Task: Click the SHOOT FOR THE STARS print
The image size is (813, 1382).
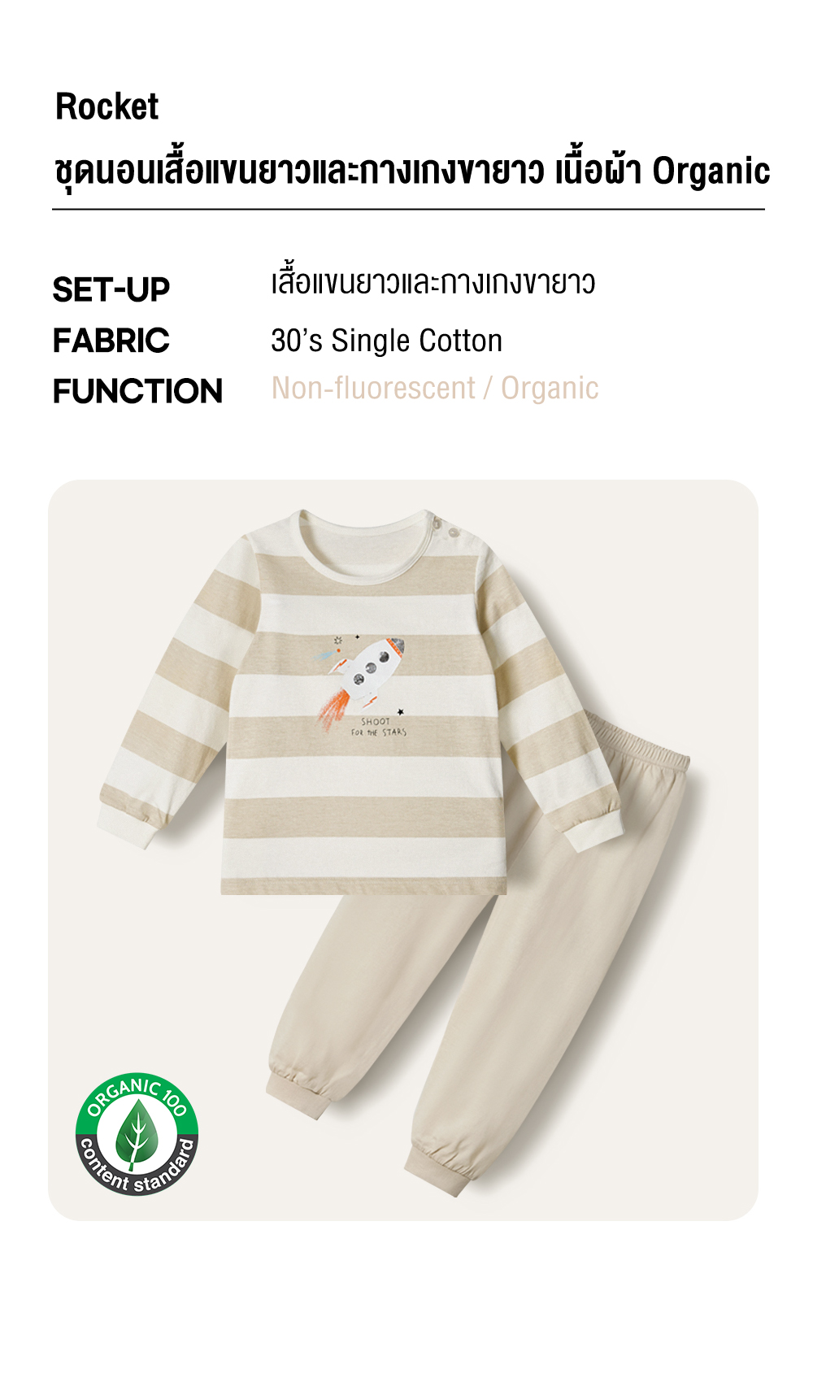Action: coord(378,727)
